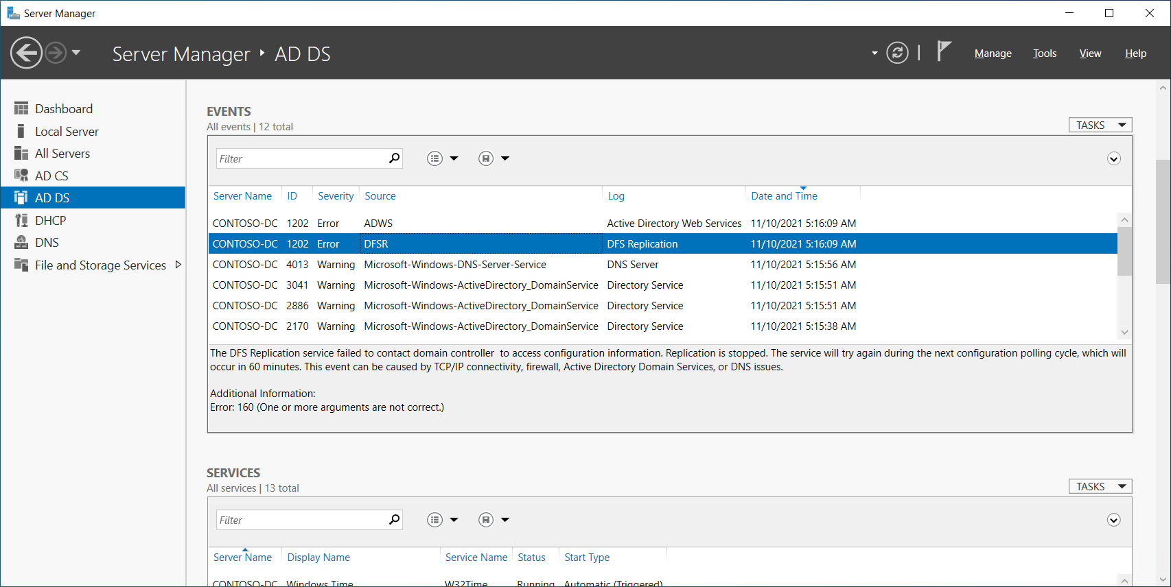Open the navigation history dropdown arrow

tap(76, 53)
